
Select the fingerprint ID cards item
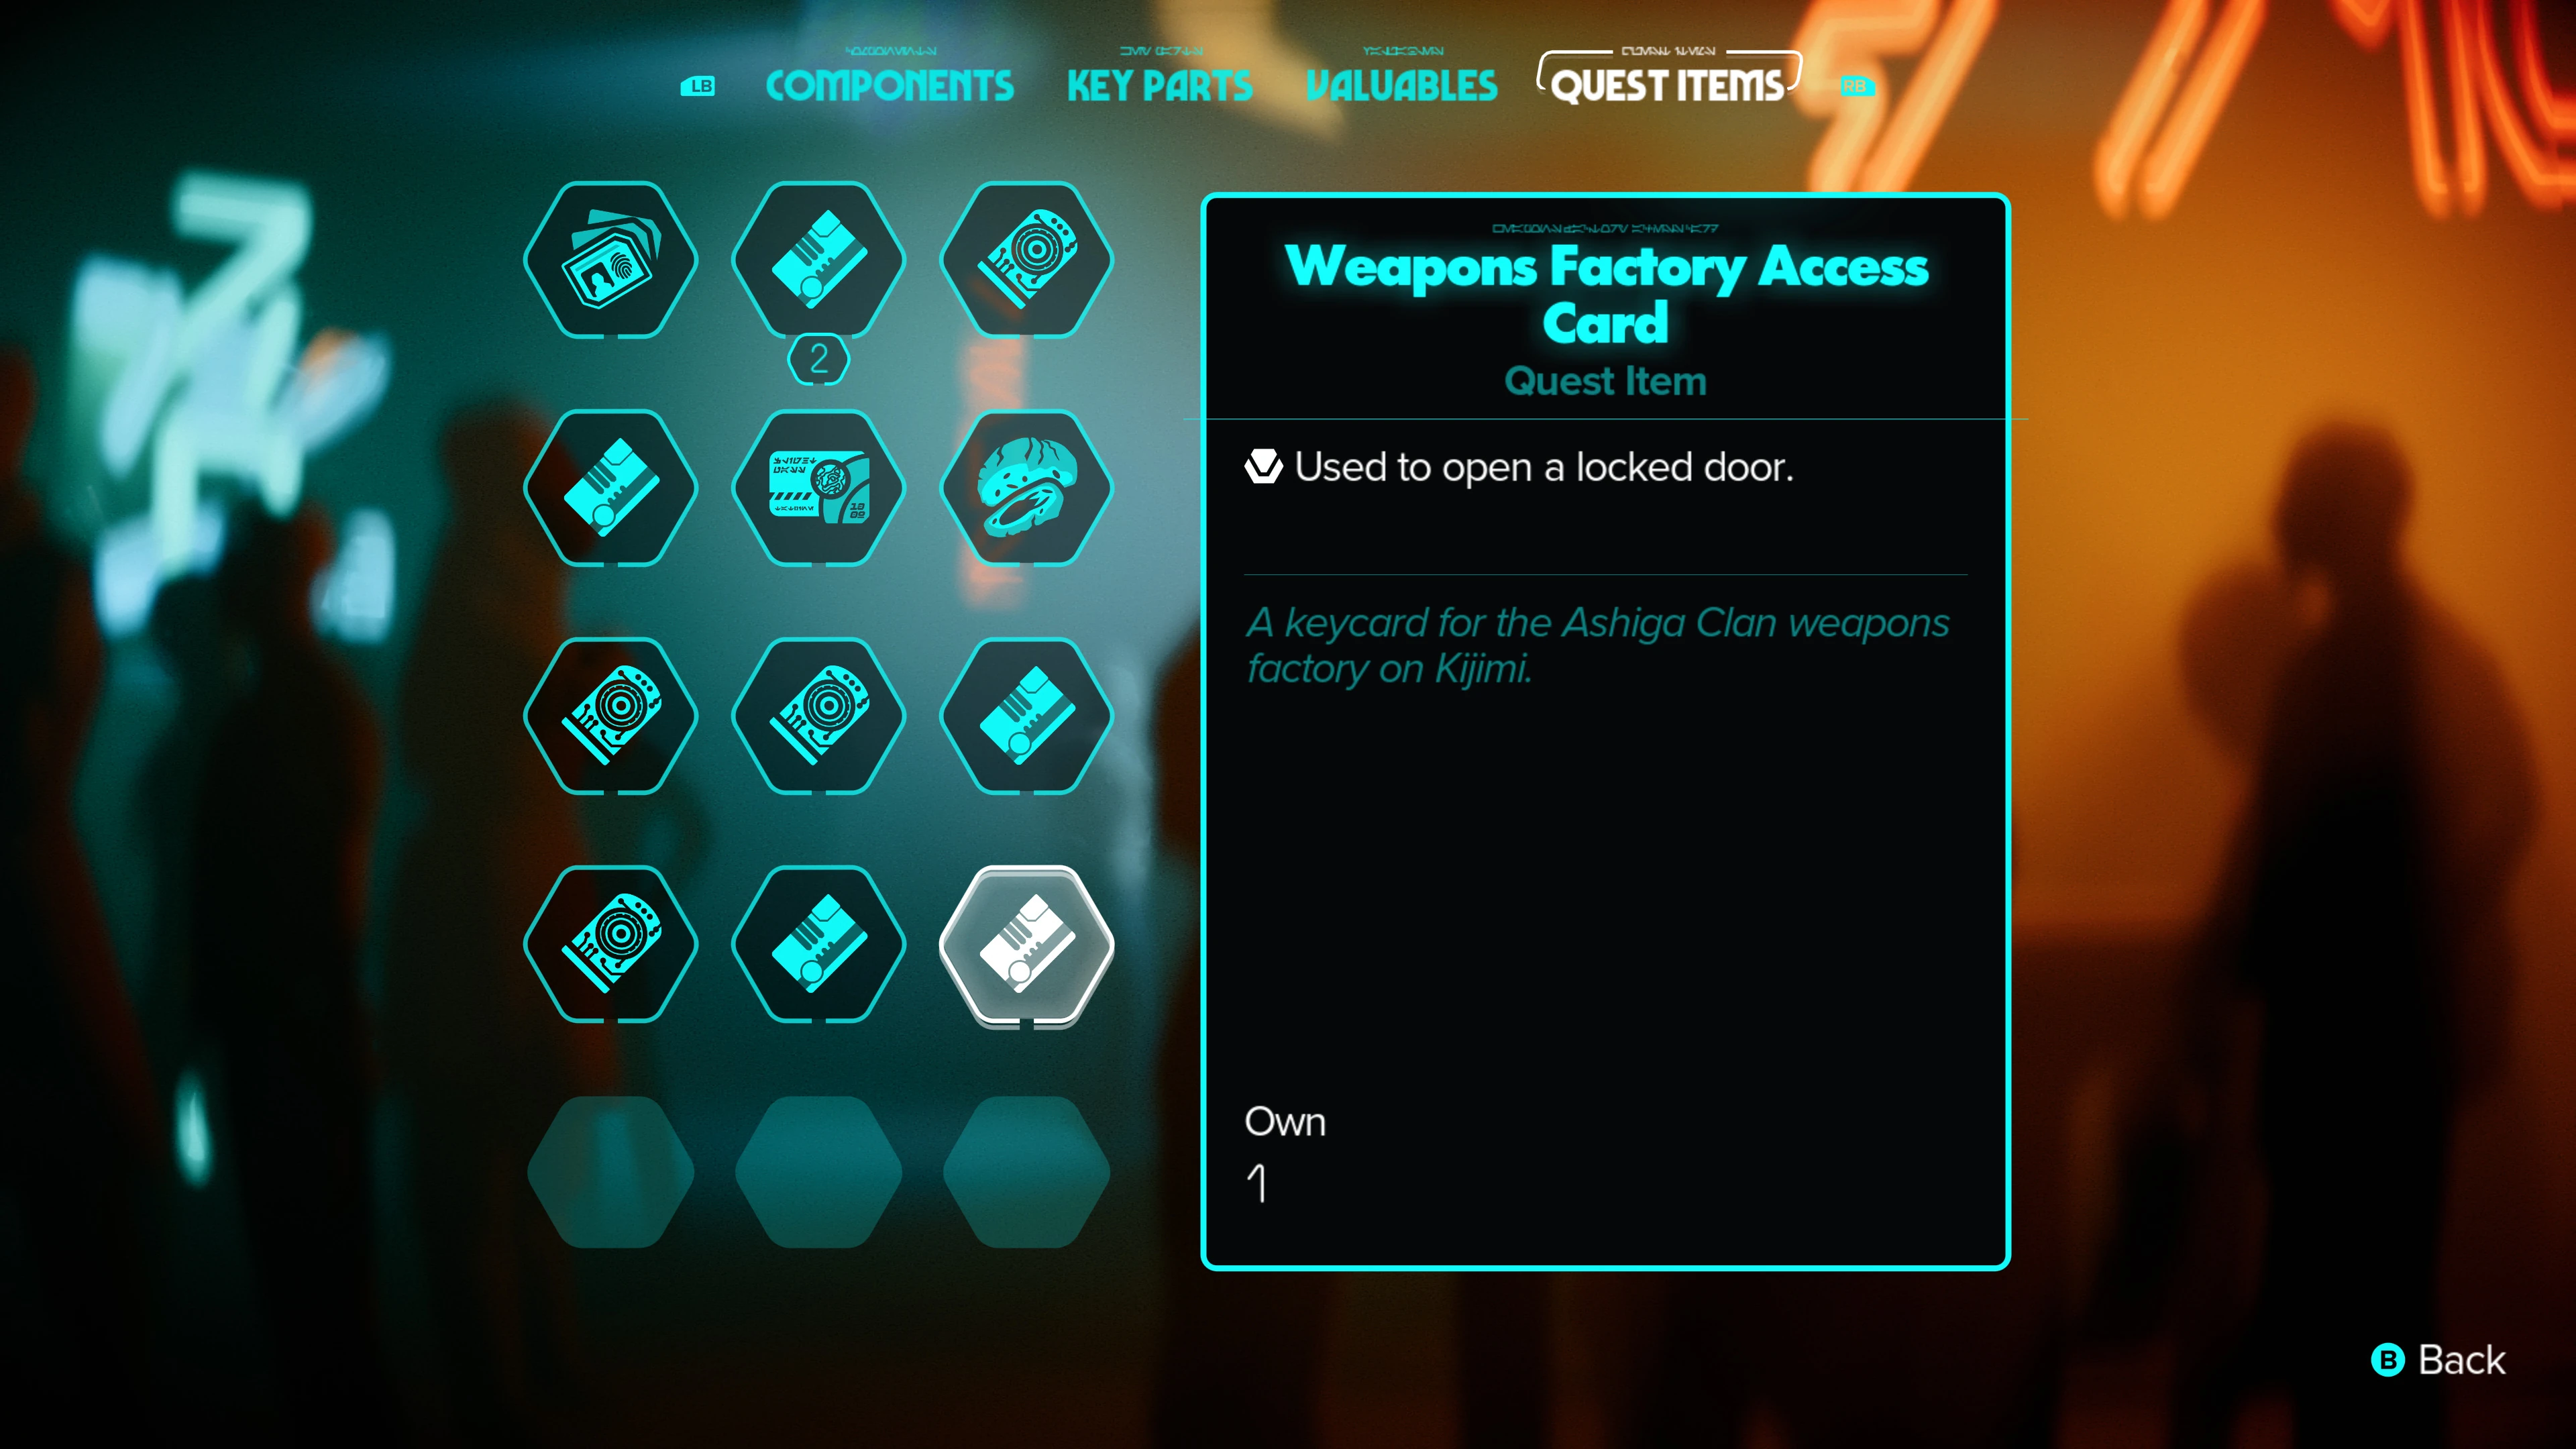click(610, 260)
